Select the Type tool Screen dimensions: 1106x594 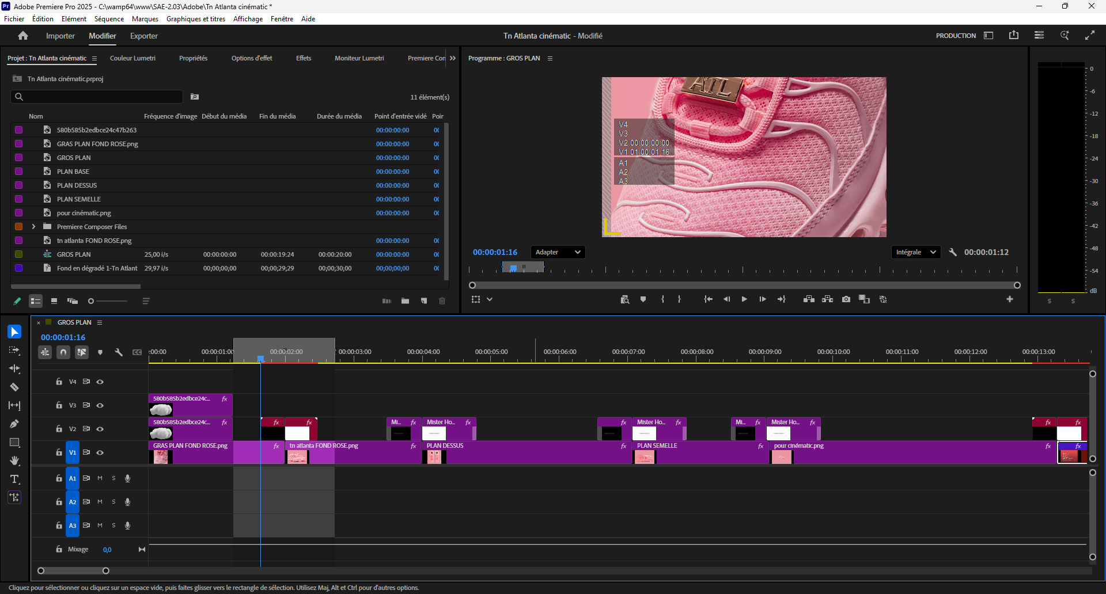pos(14,479)
